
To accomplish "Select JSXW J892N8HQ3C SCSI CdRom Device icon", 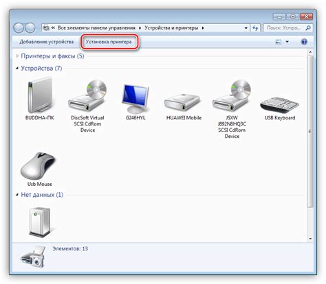I will pyautogui.click(x=232, y=95).
